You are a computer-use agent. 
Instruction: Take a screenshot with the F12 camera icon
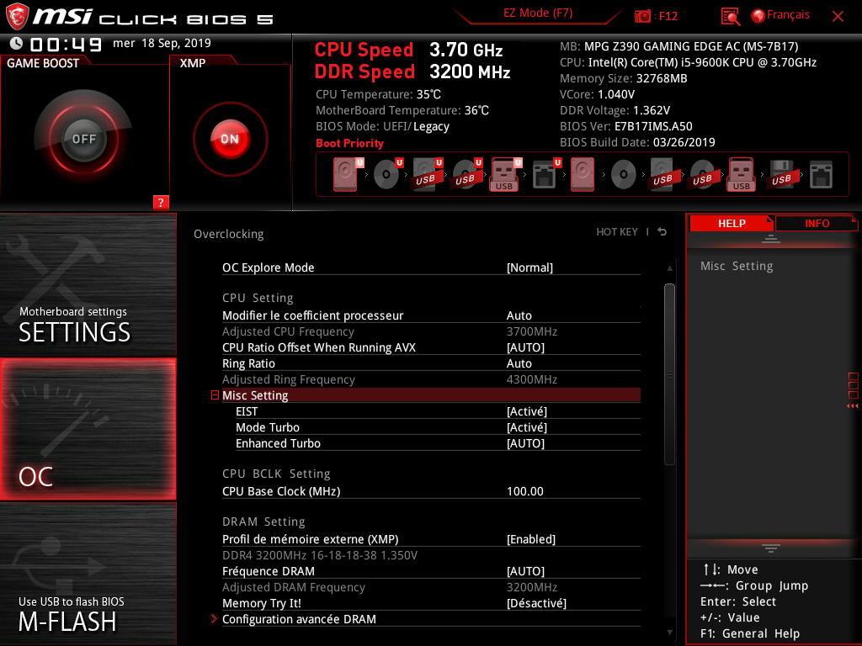point(642,16)
